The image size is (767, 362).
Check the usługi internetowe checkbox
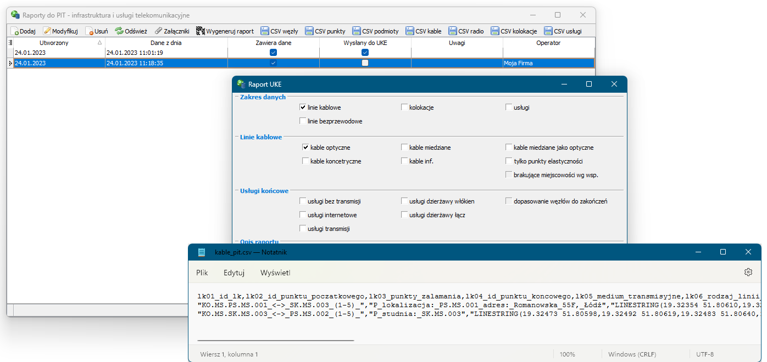(303, 215)
